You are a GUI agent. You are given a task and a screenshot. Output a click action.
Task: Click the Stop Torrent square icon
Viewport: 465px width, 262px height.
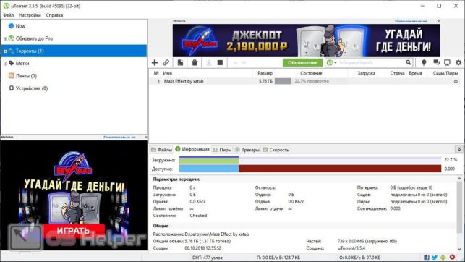220,63
